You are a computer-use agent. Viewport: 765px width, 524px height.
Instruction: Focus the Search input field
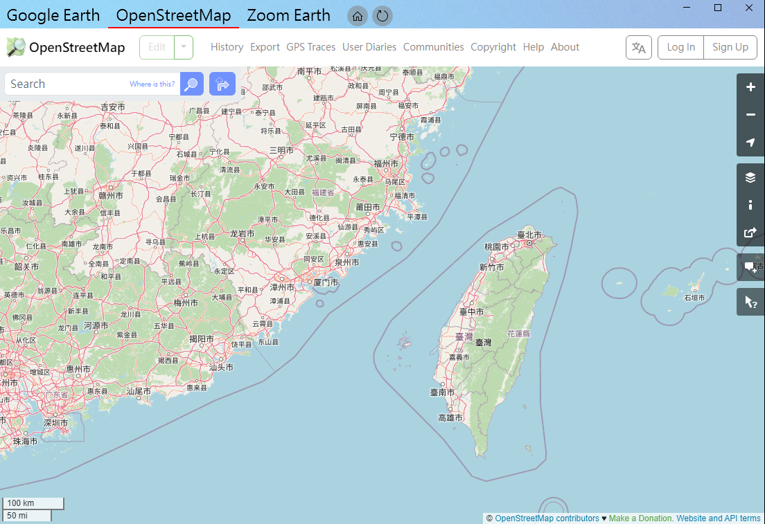click(x=91, y=84)
